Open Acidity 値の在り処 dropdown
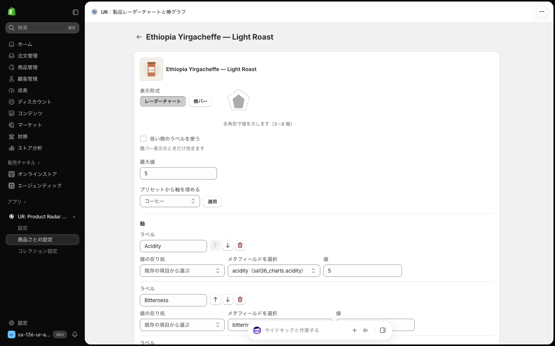The height and width of the screenshot is (346, 555). tap(182, 271)
